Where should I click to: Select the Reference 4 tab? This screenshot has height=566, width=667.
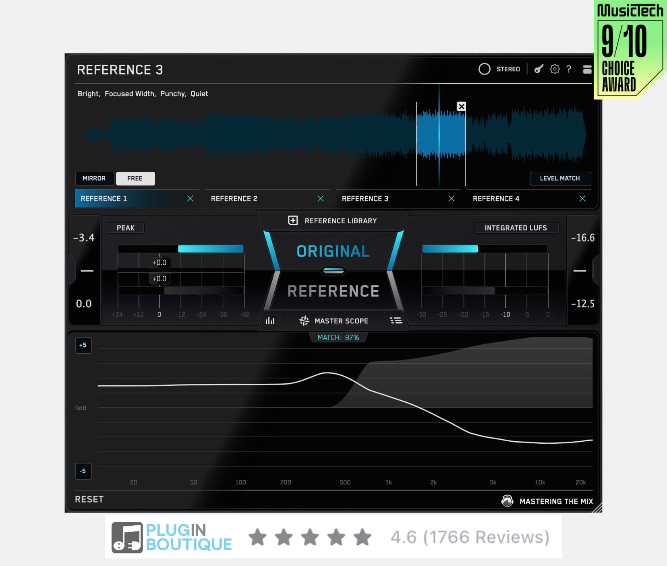click(x=497, y=198)
